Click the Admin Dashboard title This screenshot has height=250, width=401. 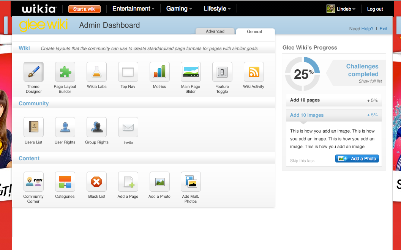coord(109,25)
